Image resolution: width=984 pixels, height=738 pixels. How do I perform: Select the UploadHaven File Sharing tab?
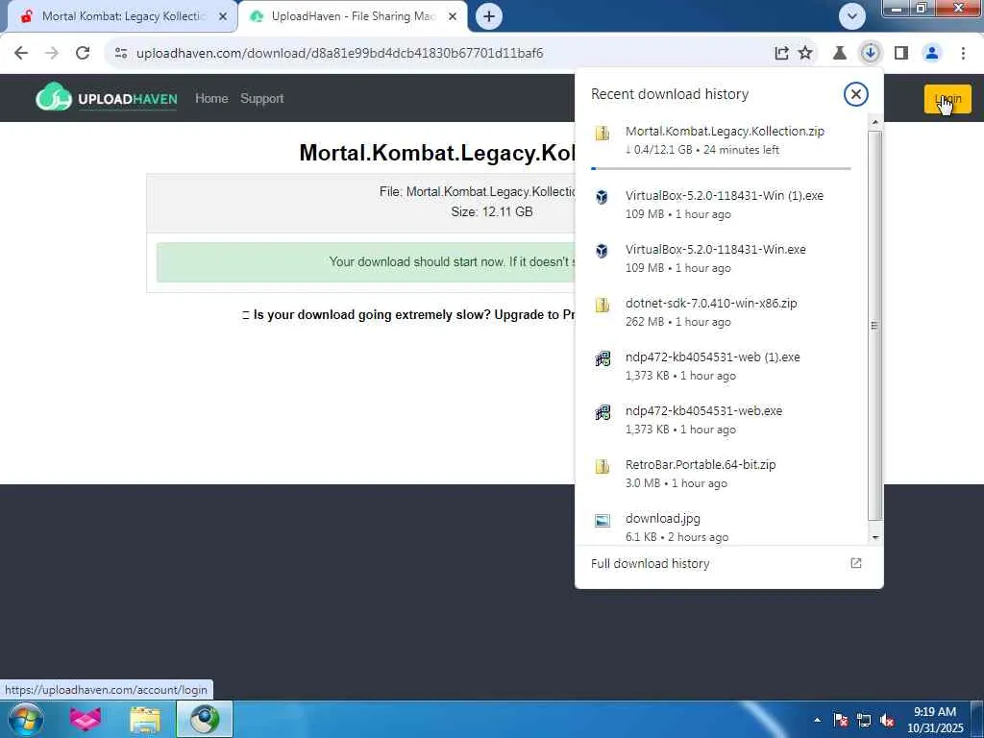[353, 16]
